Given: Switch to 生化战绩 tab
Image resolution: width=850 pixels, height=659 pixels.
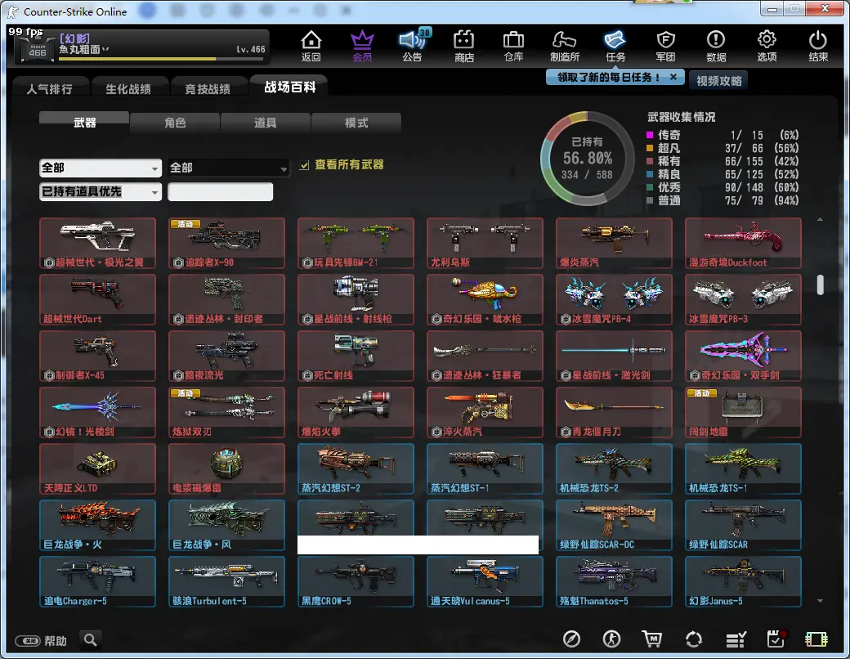Looking at the screenshot, I should (x=128, y=88).
